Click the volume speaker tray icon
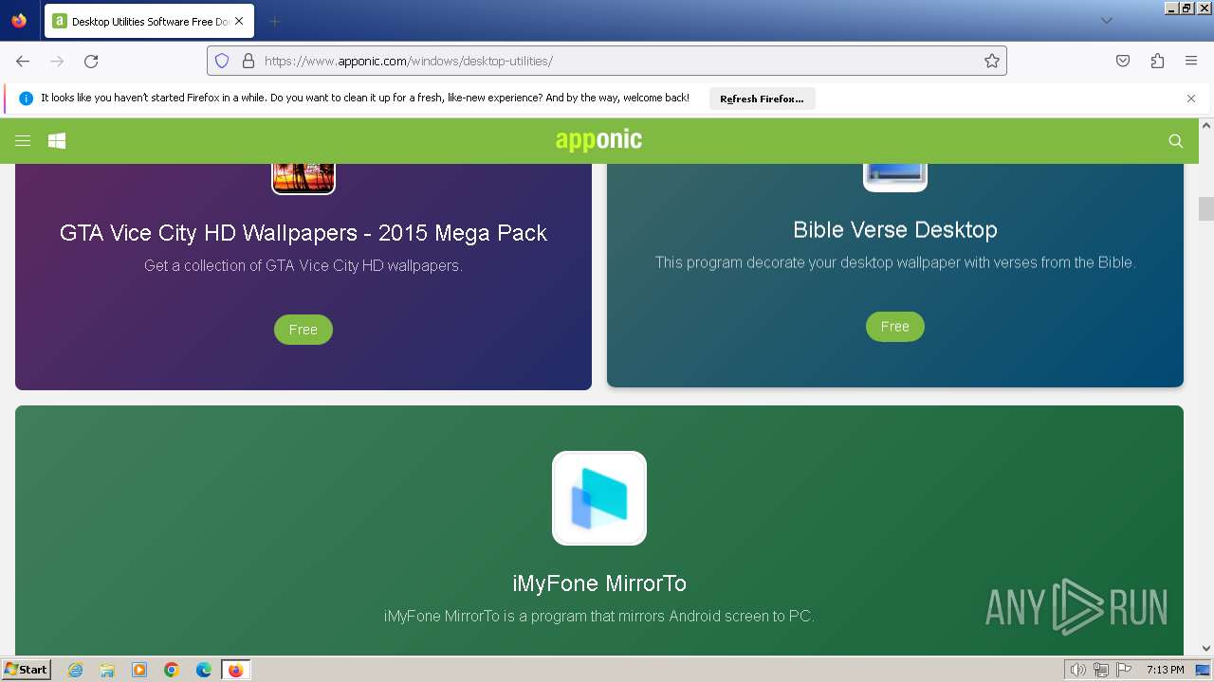The width and height of the screenshot is (1214, 682). [x=1078, y=670]
